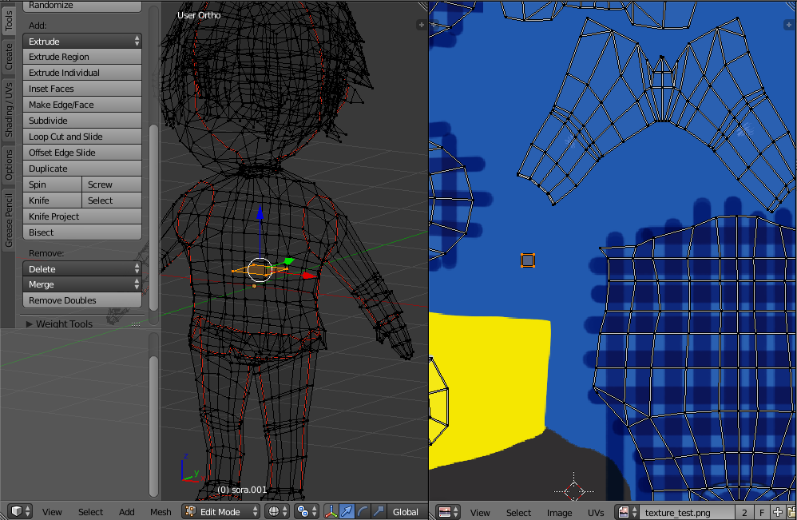Expand the UV editor properties region plus
The width and height of the screenshot is (797, 520).
coord(789,25)
